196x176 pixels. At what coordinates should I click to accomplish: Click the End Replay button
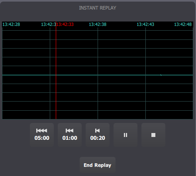[98, 165]
